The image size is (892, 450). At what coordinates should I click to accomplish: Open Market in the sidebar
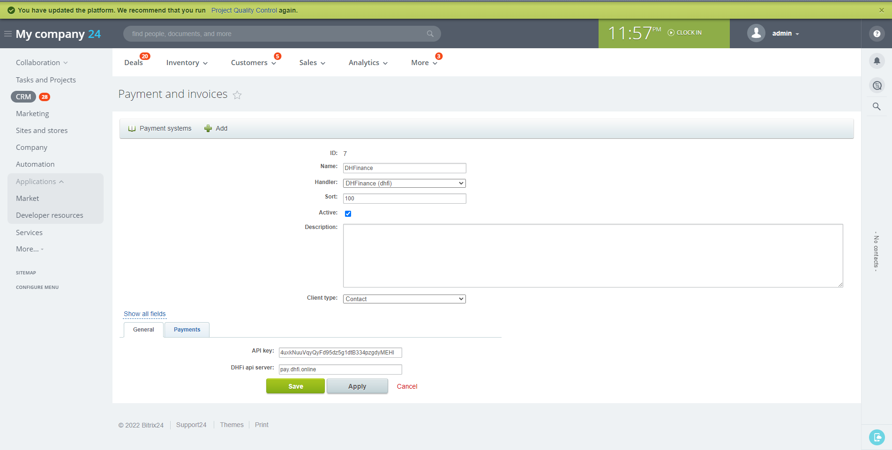point(28,199)
